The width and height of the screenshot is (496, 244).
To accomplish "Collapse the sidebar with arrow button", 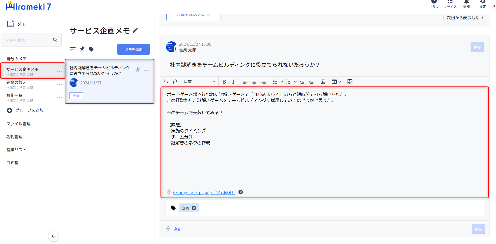I will (54, 236).
